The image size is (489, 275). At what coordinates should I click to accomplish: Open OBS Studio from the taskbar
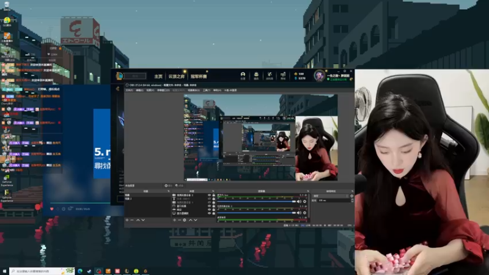click(99, 271)
